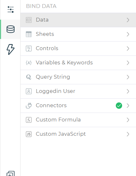Open the Loggedin User option
Screen dimensions: 136x176
pos(78,91)
